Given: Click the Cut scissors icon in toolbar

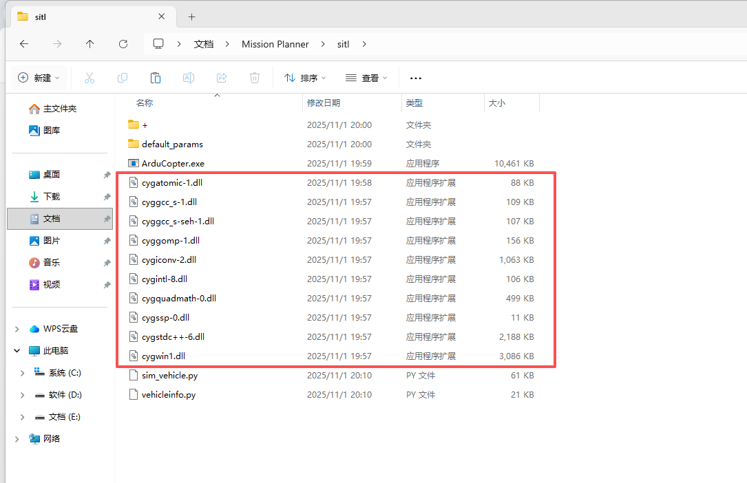Looking at the screenshot, I should point(89,78).
